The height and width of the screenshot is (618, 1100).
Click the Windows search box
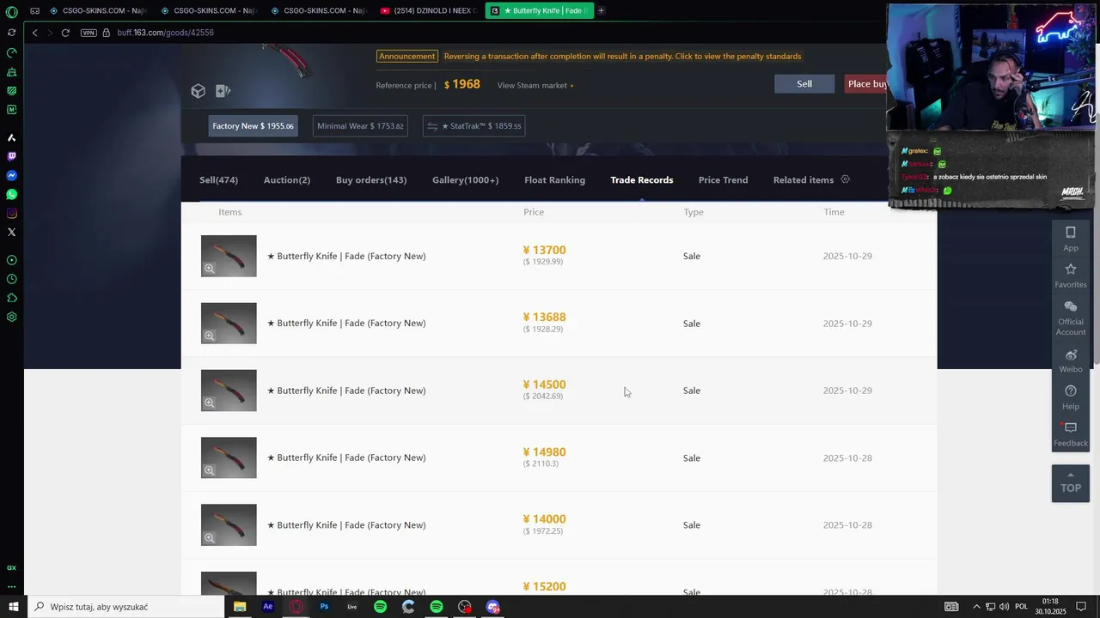tap(125, 607)
